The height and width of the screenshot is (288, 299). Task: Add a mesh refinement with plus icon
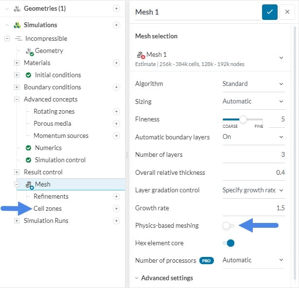pyautogui.click(x=116, y=196)
